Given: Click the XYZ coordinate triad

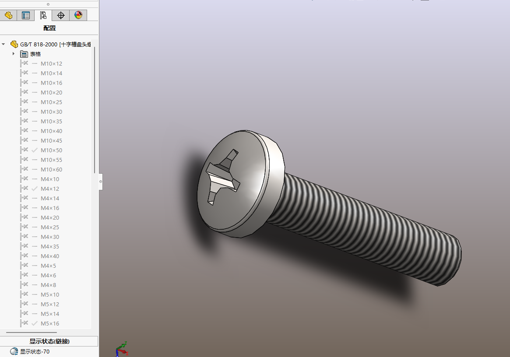Looking at the screenshot, I should pos(122,349).
